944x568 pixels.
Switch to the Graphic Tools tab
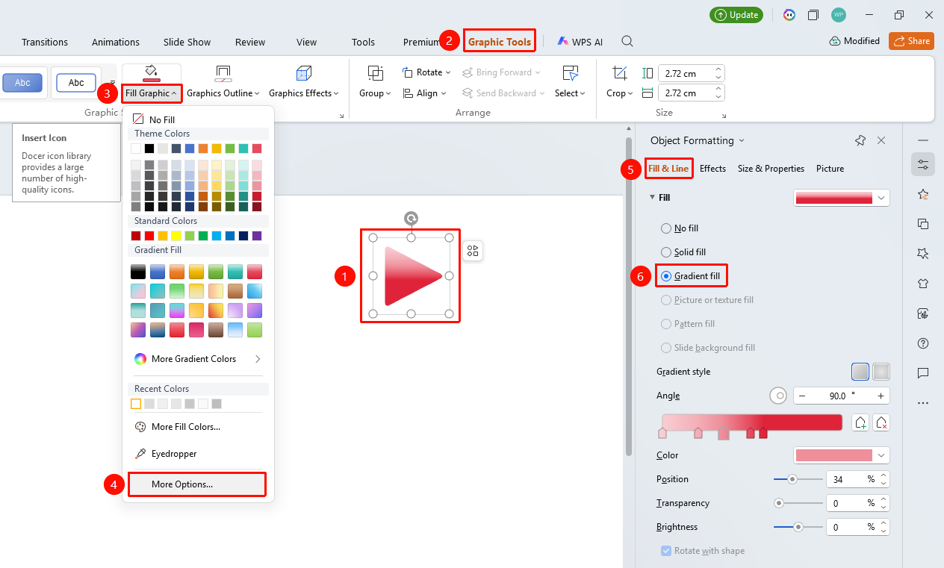click(x=500, y=42)
